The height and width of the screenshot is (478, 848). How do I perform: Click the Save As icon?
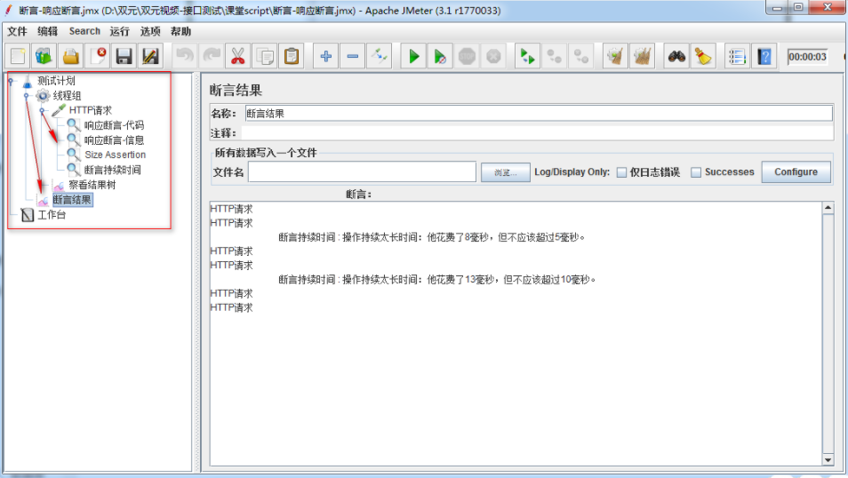tap(150, 56)
